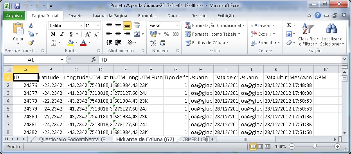Switch to the Dados tab
351x154 pixels.
pyautogui.click(x=174, y=16)
